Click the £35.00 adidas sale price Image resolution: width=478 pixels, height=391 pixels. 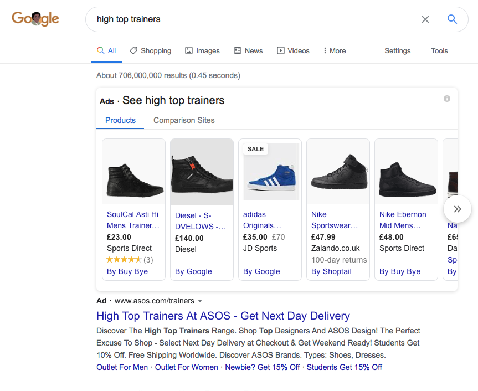pos(255,237)
